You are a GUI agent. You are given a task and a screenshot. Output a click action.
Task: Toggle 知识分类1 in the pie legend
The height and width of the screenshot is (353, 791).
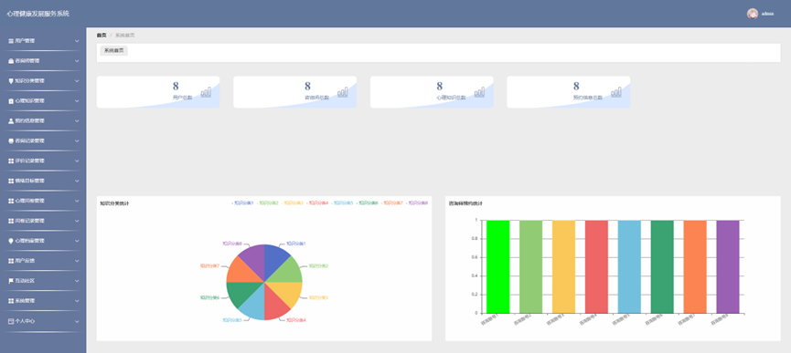[x=242, y=203]
